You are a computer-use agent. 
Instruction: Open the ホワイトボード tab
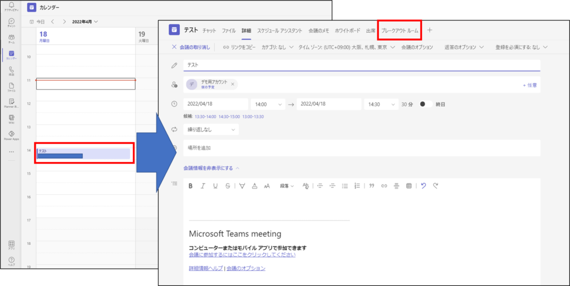[x=347, y=31]
